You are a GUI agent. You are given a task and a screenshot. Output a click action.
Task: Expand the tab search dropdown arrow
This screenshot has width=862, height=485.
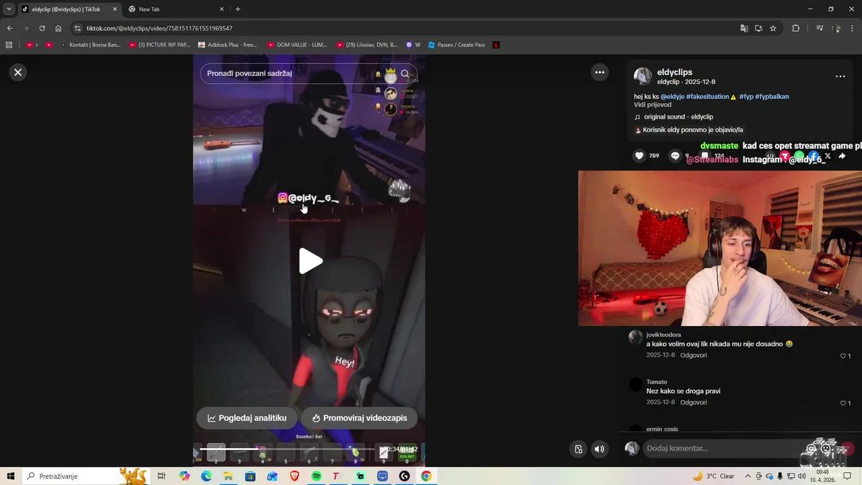click(x=9, y=9)
